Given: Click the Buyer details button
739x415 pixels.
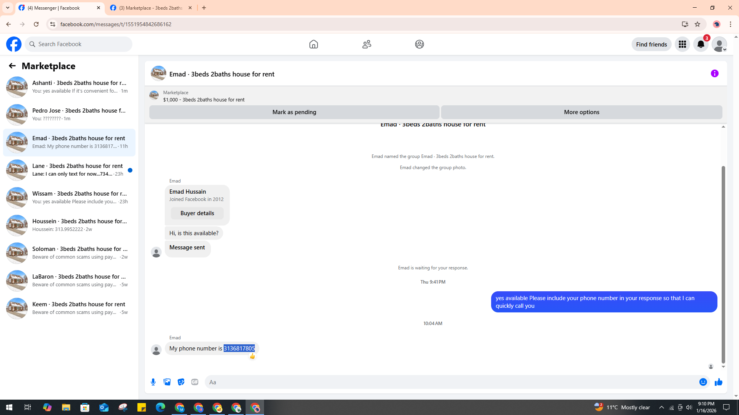Looking at the screenshot, I should point(197,213).
